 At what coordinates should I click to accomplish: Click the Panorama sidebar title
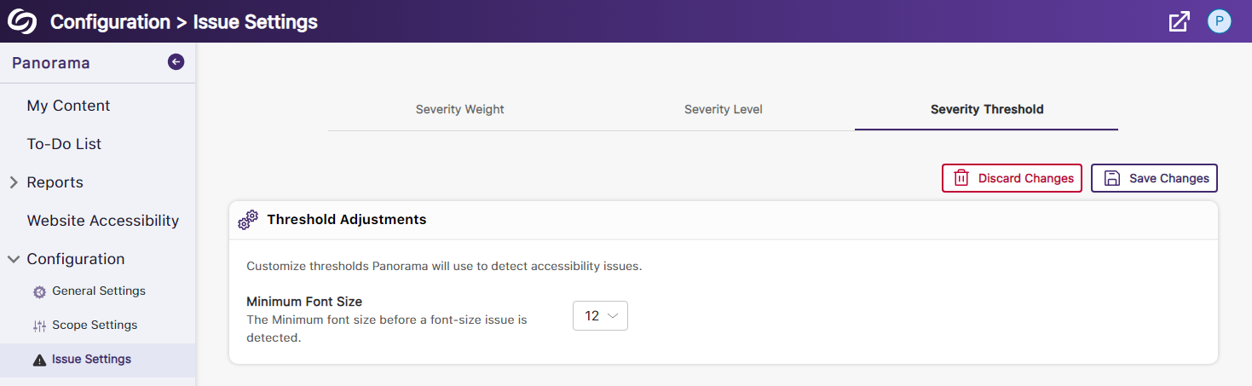coord(50,62)
